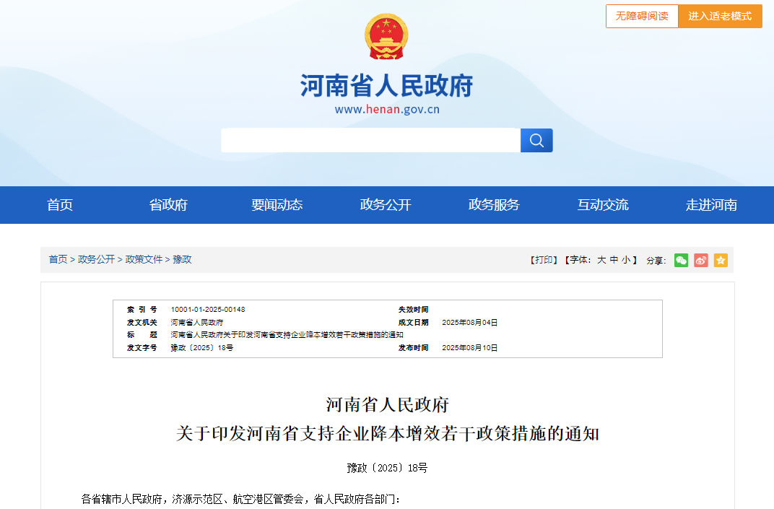Share article via Weibo icon
The width and height of the screenshot is (774, 509).
pyautogui.click(x=701, y=260)
